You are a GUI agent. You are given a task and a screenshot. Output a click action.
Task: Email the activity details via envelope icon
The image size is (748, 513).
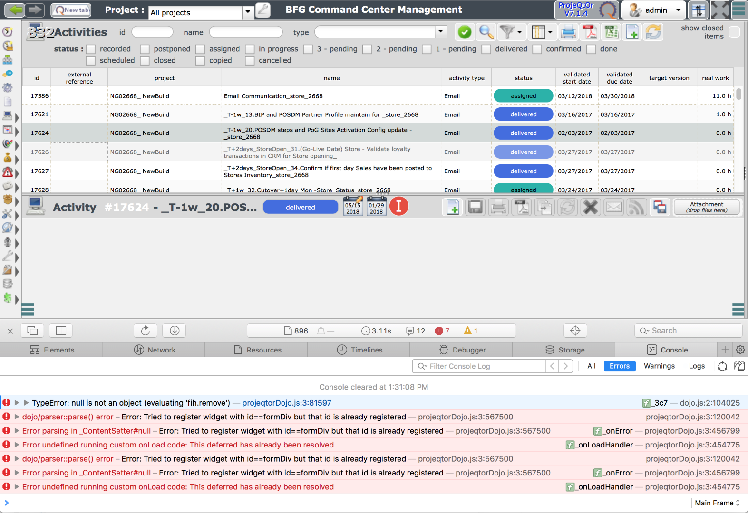[x=614, y=207]
